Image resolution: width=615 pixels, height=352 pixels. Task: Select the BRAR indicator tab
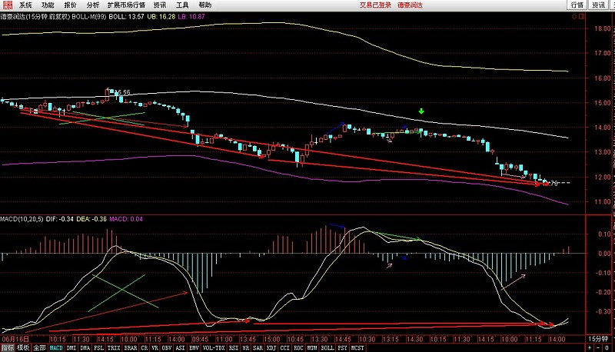[x=131, y=347]
